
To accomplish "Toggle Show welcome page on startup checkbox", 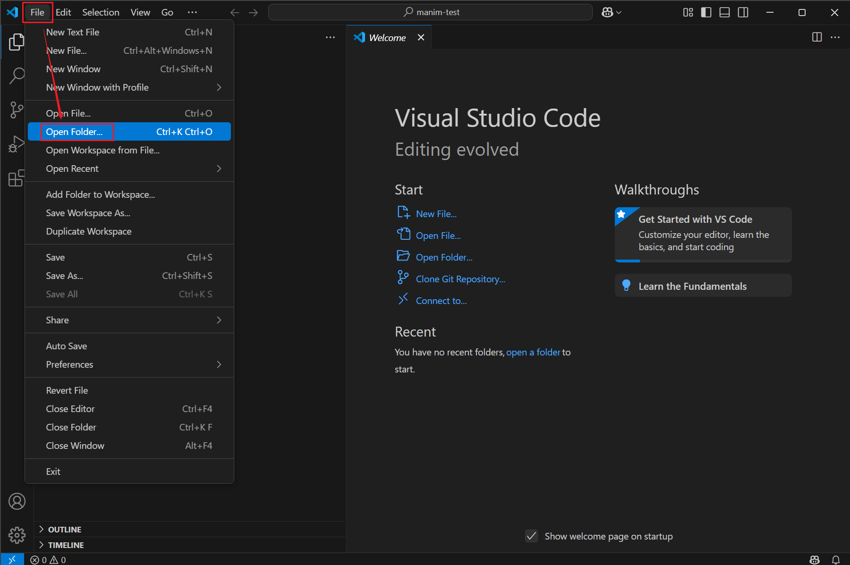I will (531, 536).
